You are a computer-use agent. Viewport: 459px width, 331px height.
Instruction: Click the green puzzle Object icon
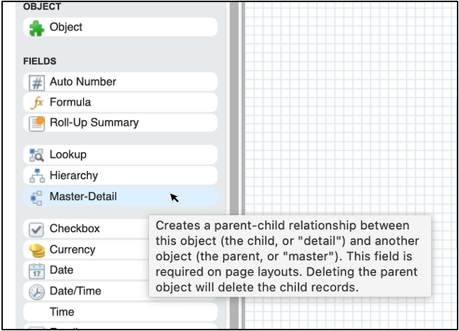pyautogui.click(x=36, y=27)
